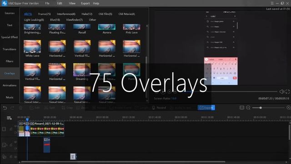Select the Old Movie(4) category
291x164 pixels.
(x=126, y=14)
